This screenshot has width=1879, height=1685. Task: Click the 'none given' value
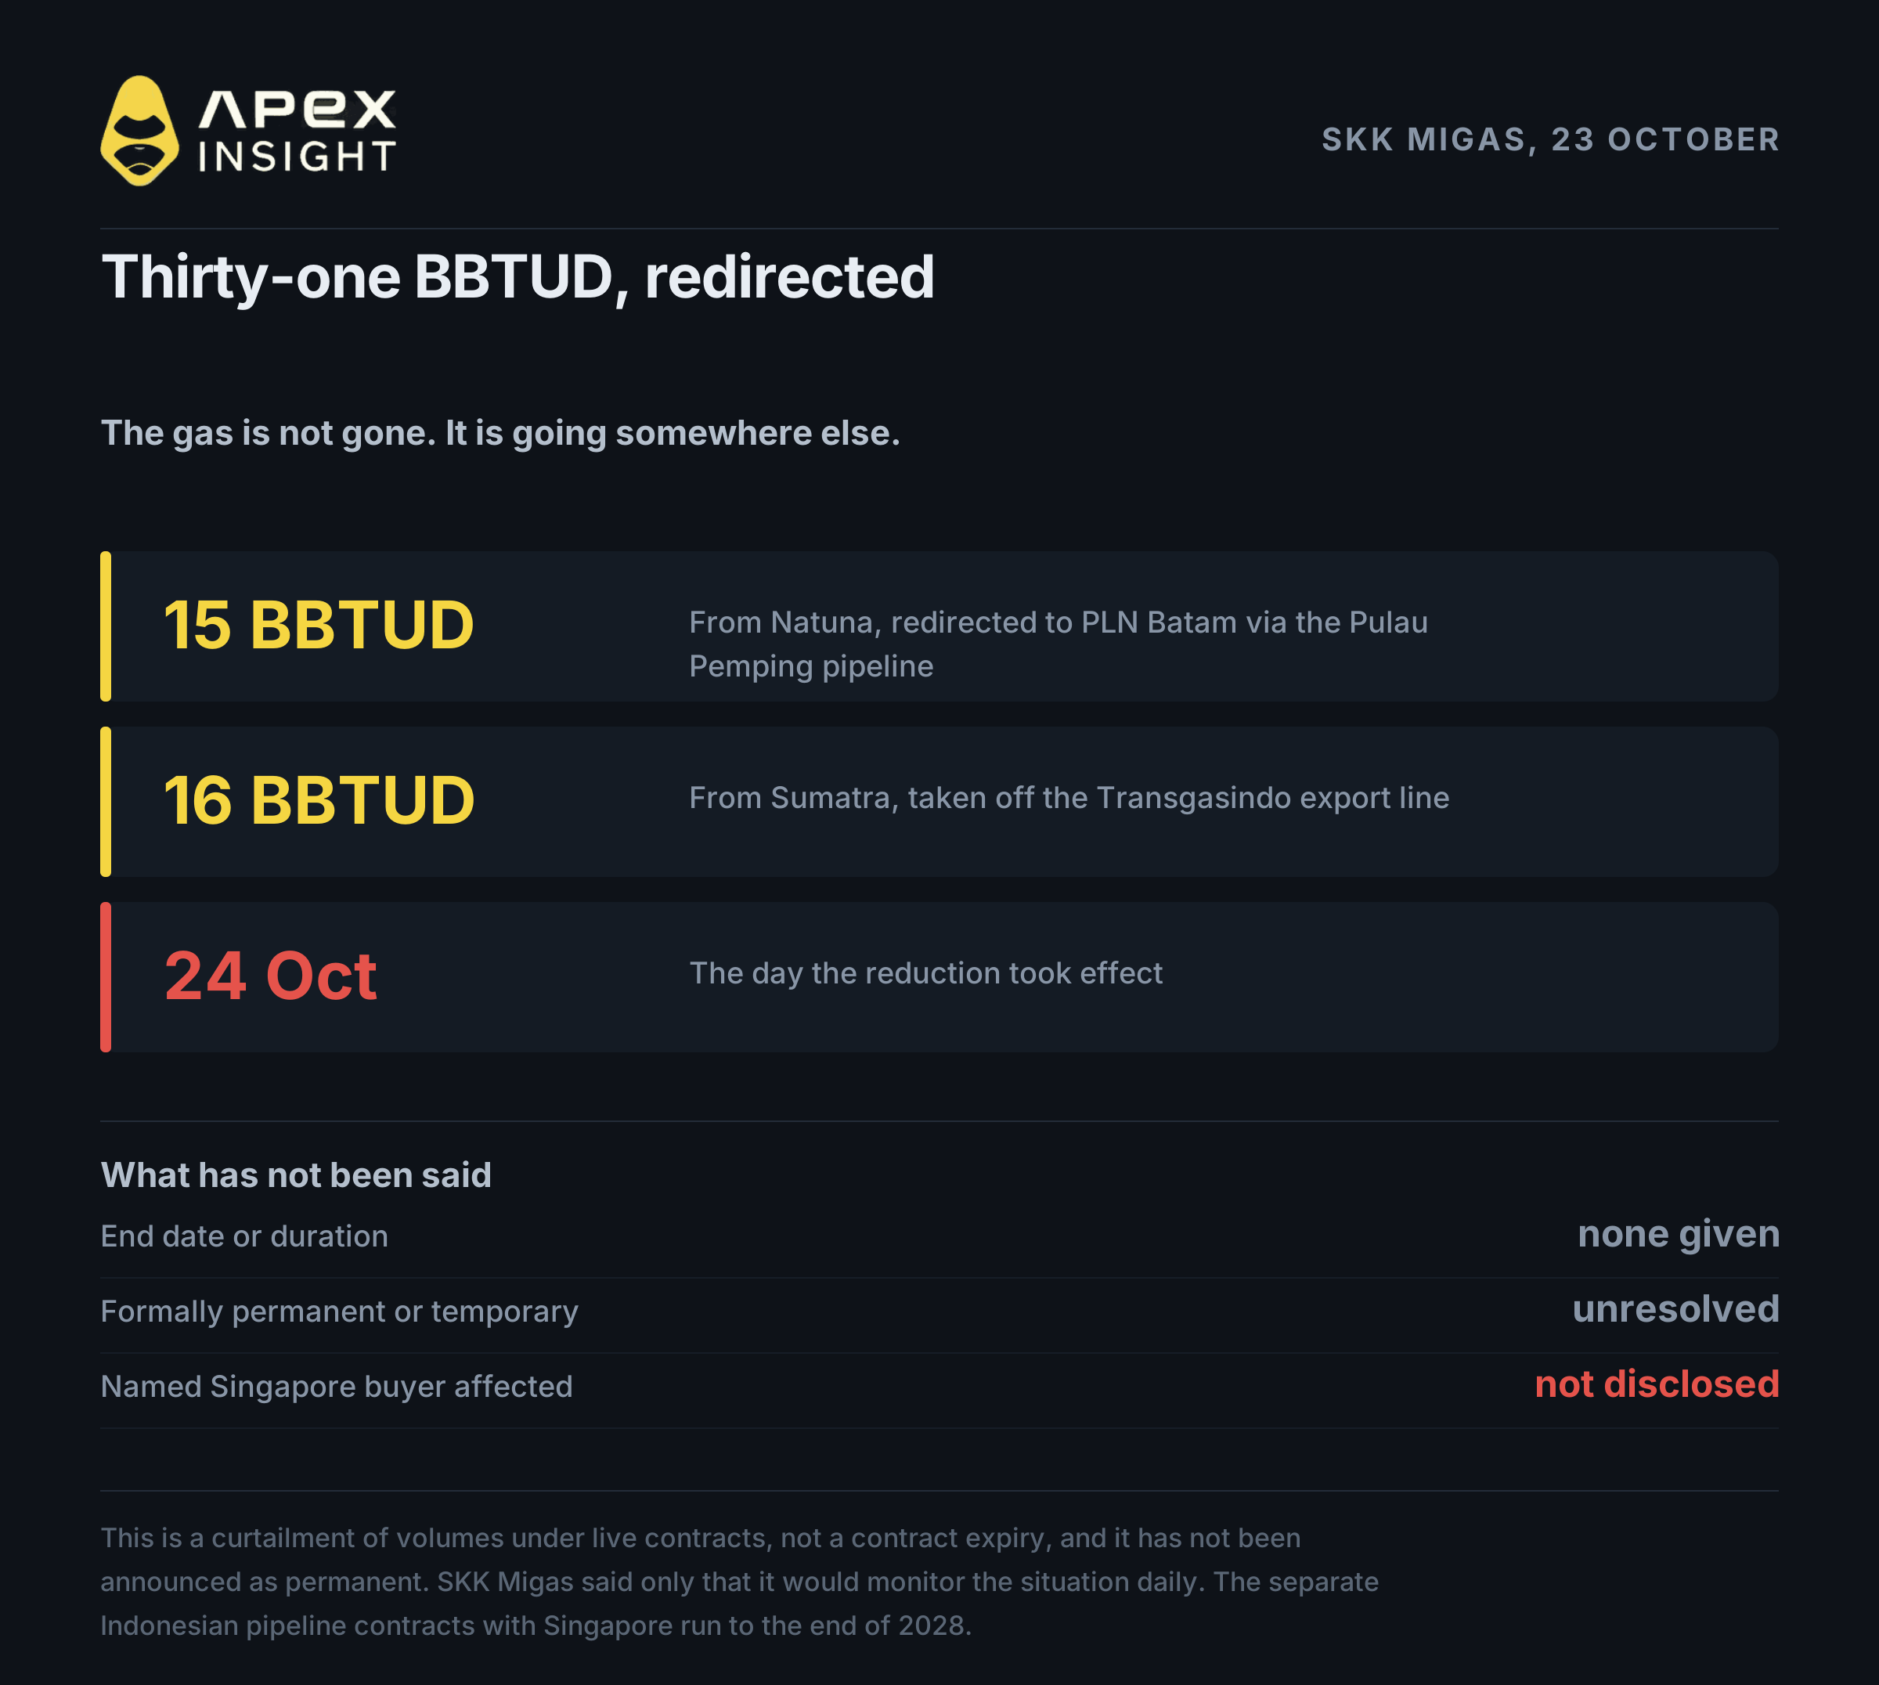pos(1678,1234)
